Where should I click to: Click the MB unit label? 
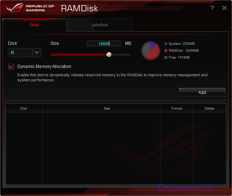128,43
